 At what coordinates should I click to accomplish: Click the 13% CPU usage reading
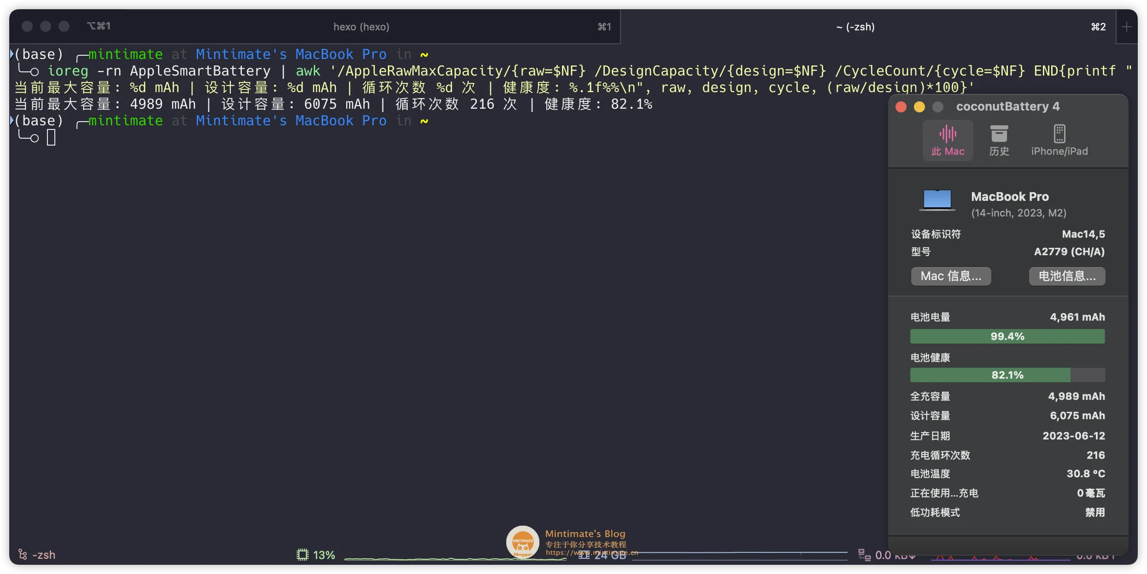[324, 555]
